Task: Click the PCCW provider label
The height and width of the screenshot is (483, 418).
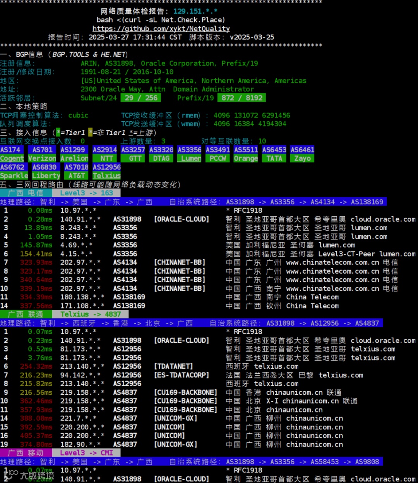Action: coord(218,158)
